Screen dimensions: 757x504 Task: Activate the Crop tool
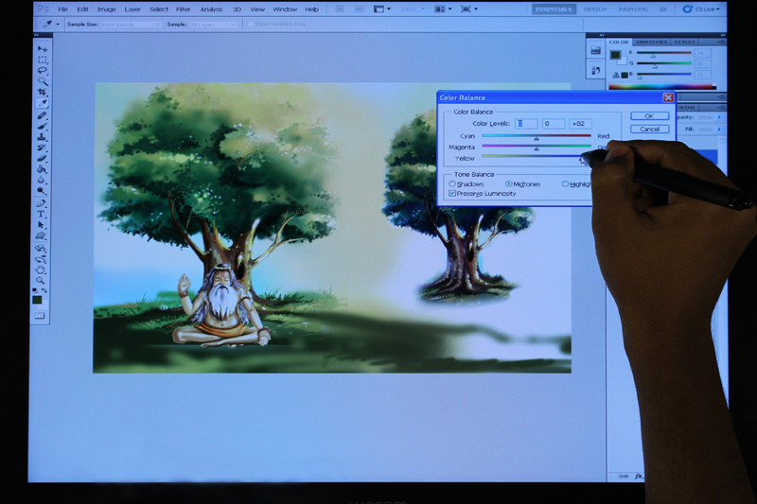42,93
